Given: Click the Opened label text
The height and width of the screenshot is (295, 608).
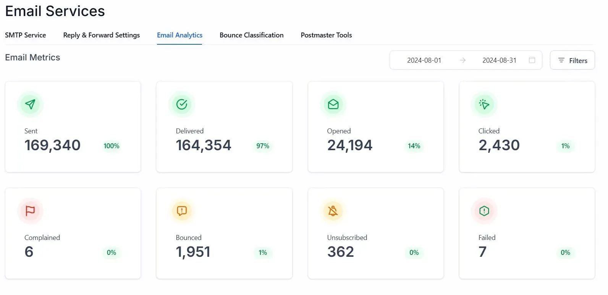Looking at the screenshot, I should coord(339,131).
